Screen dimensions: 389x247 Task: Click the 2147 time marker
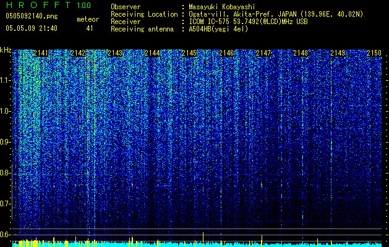(263, 53)
